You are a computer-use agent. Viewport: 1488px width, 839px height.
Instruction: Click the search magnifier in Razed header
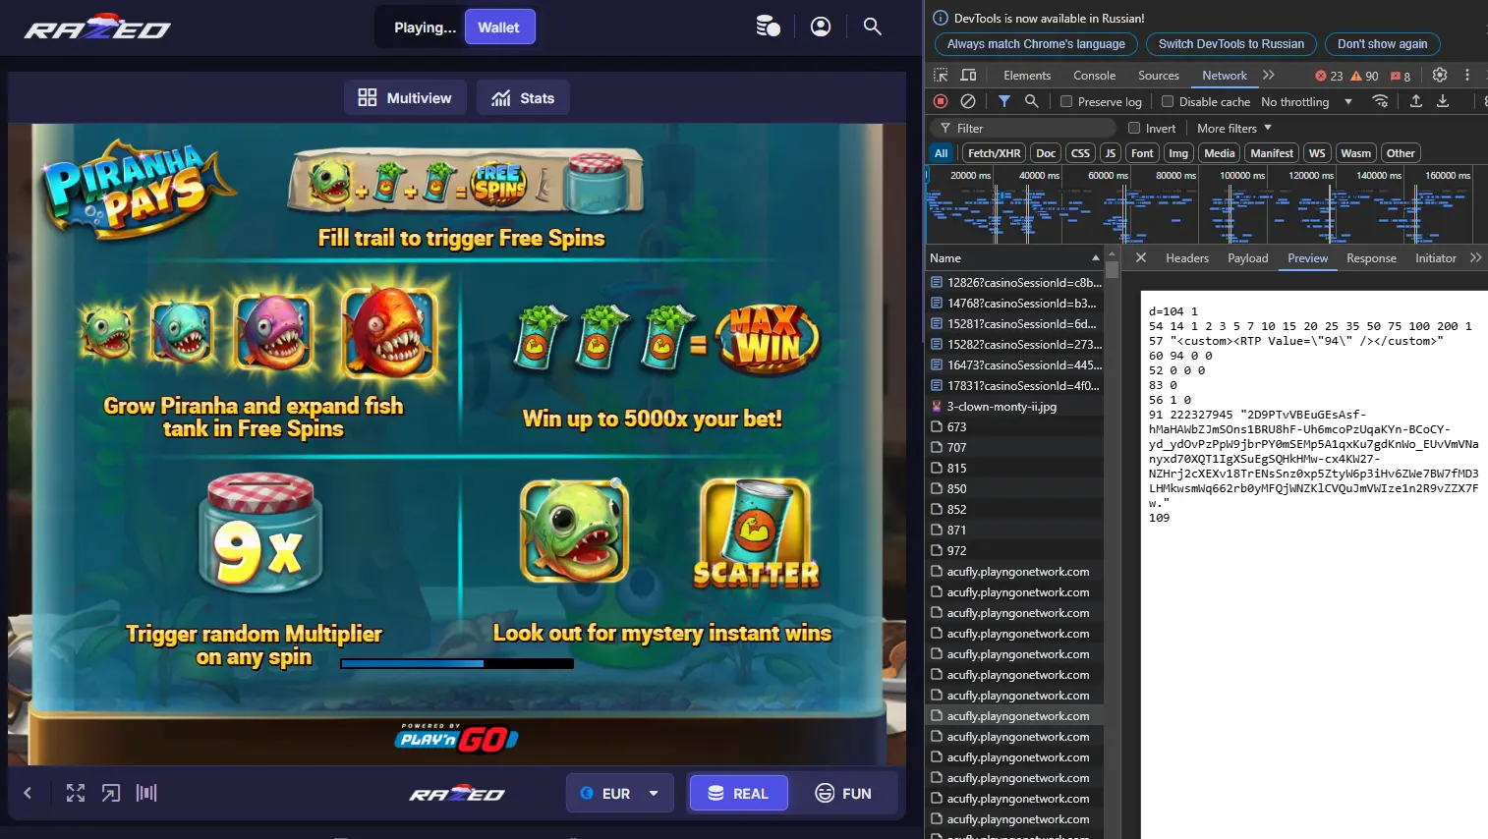tap(872, 27)
